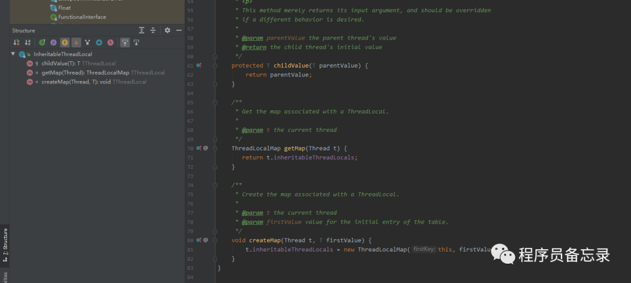Click inheritableThreadLocals on line 71
631x283 pixels.
(x=314, y=157)
